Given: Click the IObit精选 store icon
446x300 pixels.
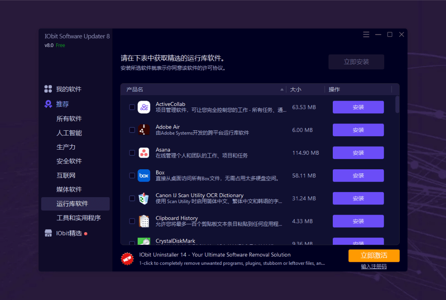Looking at the screenshot, I should click(x=48, y=233).
